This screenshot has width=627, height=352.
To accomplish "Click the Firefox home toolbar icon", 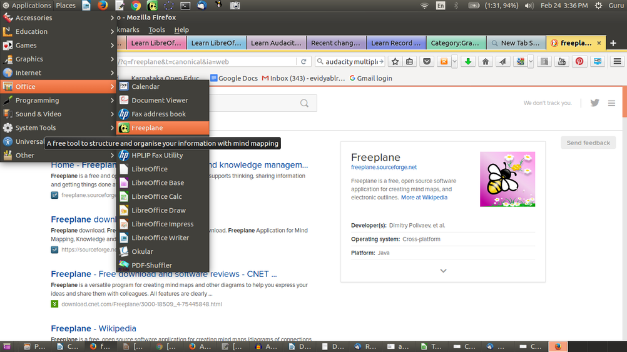I will coord(486,61).
